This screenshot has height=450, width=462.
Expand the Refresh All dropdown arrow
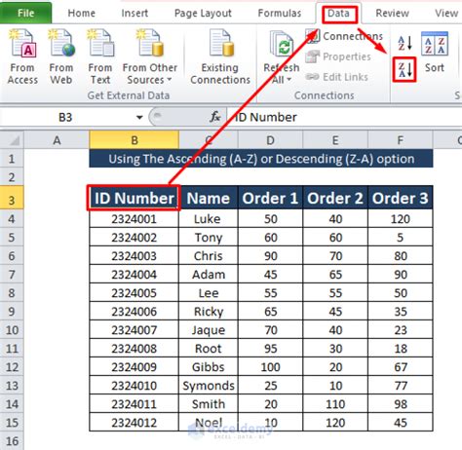coord(289,80)
